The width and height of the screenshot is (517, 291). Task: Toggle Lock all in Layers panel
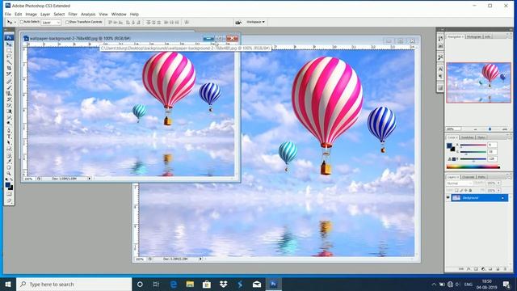470,190
